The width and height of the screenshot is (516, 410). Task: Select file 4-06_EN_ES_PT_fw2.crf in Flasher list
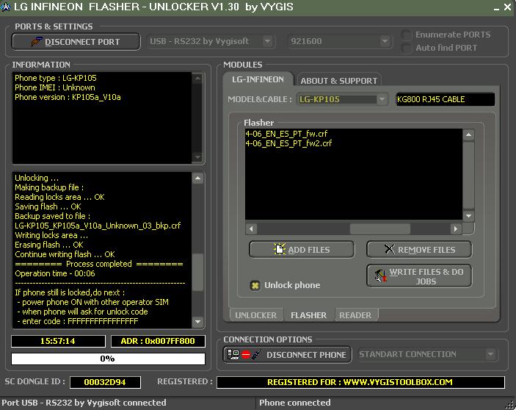tap(288, 143)
